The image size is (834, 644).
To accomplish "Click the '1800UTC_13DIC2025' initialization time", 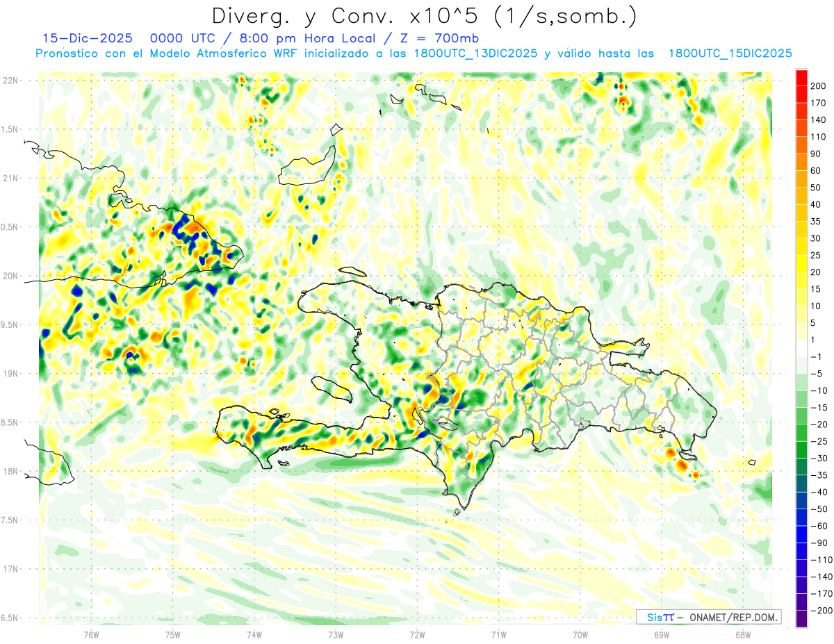I will (x=475, y=53).
